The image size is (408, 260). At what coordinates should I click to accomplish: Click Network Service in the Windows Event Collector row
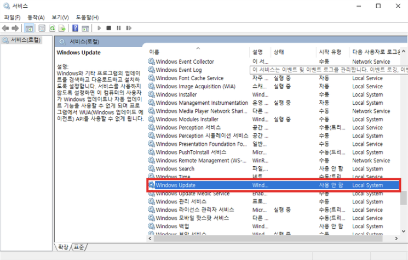tap(371, 61)
